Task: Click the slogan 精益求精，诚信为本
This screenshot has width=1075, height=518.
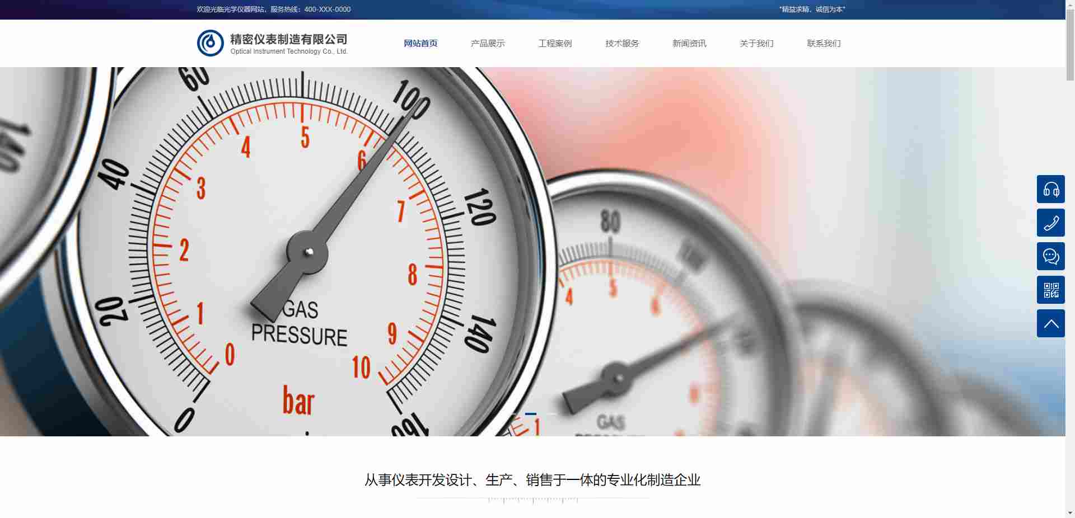Action: click(812, 10)
